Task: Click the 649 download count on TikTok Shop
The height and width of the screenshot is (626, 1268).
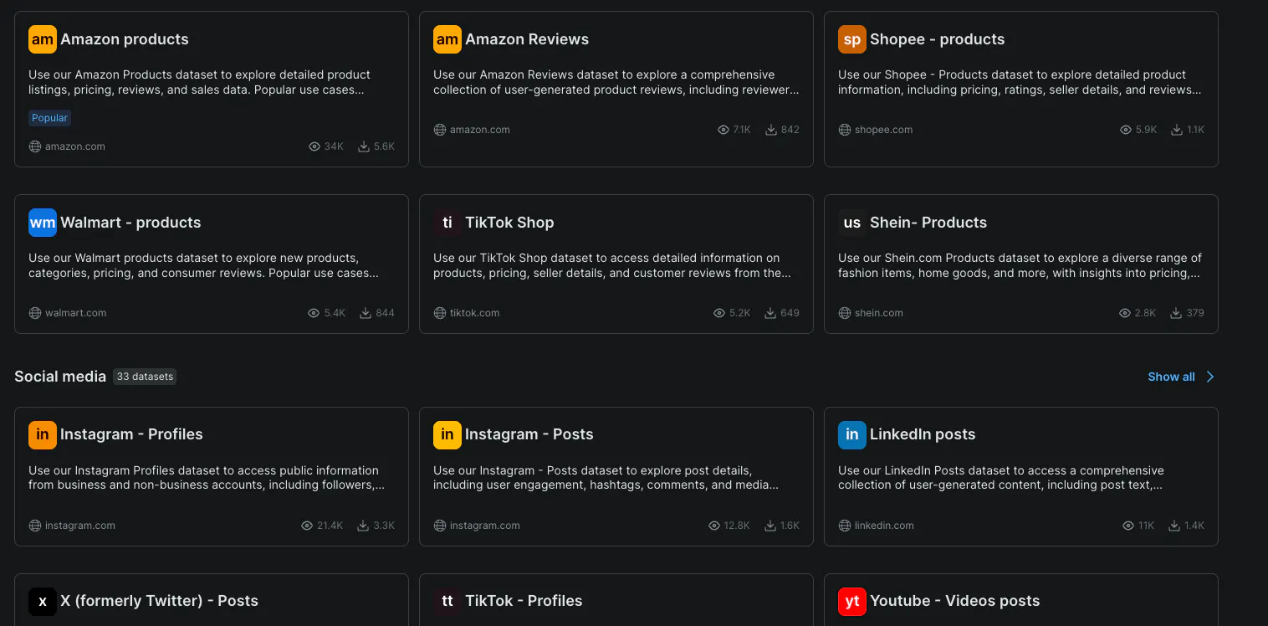Action: 790,313
